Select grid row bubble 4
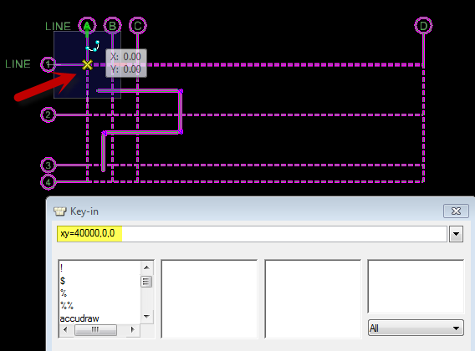475x351 pixels. (49, 182)
